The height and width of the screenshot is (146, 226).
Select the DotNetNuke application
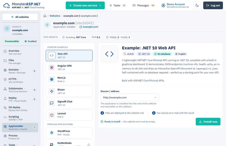click(69, 143)
